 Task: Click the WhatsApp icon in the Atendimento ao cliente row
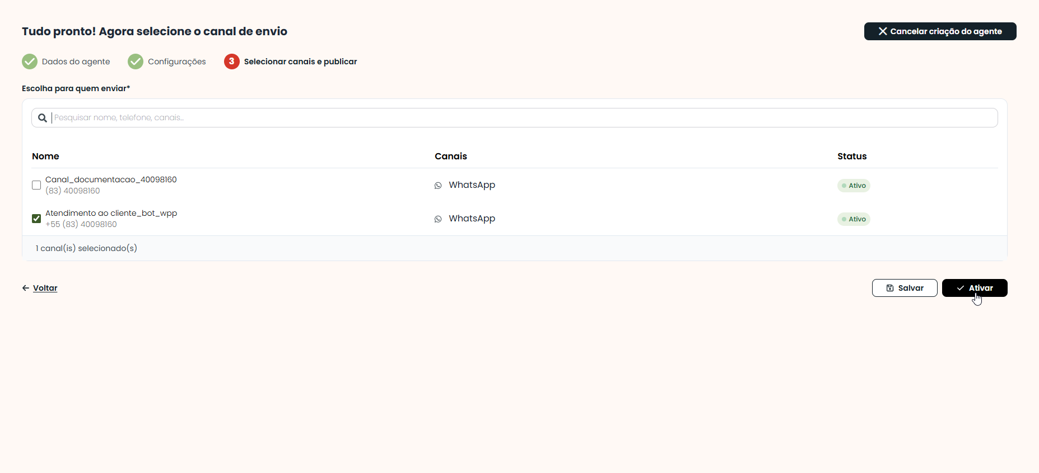tap(438, 219)
